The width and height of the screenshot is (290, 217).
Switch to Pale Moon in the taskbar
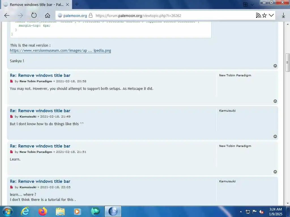113,211
